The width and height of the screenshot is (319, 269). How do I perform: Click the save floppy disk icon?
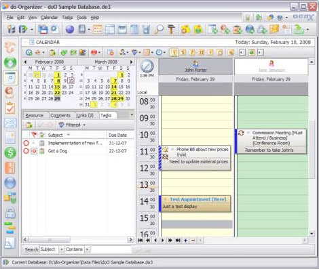43,29
